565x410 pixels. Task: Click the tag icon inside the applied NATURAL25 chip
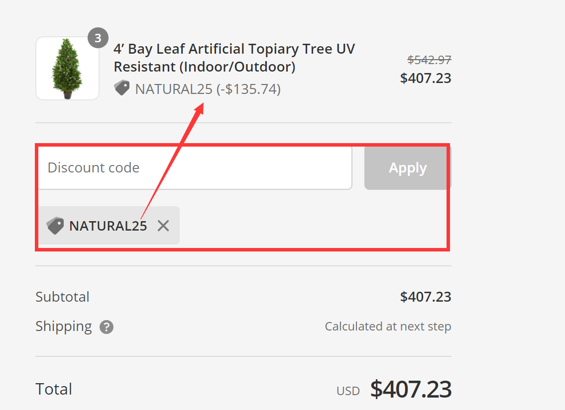tap(56, 225)
